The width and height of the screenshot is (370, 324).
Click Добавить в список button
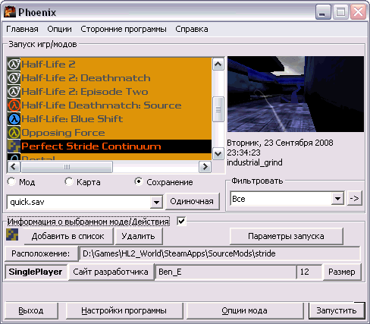68,236
